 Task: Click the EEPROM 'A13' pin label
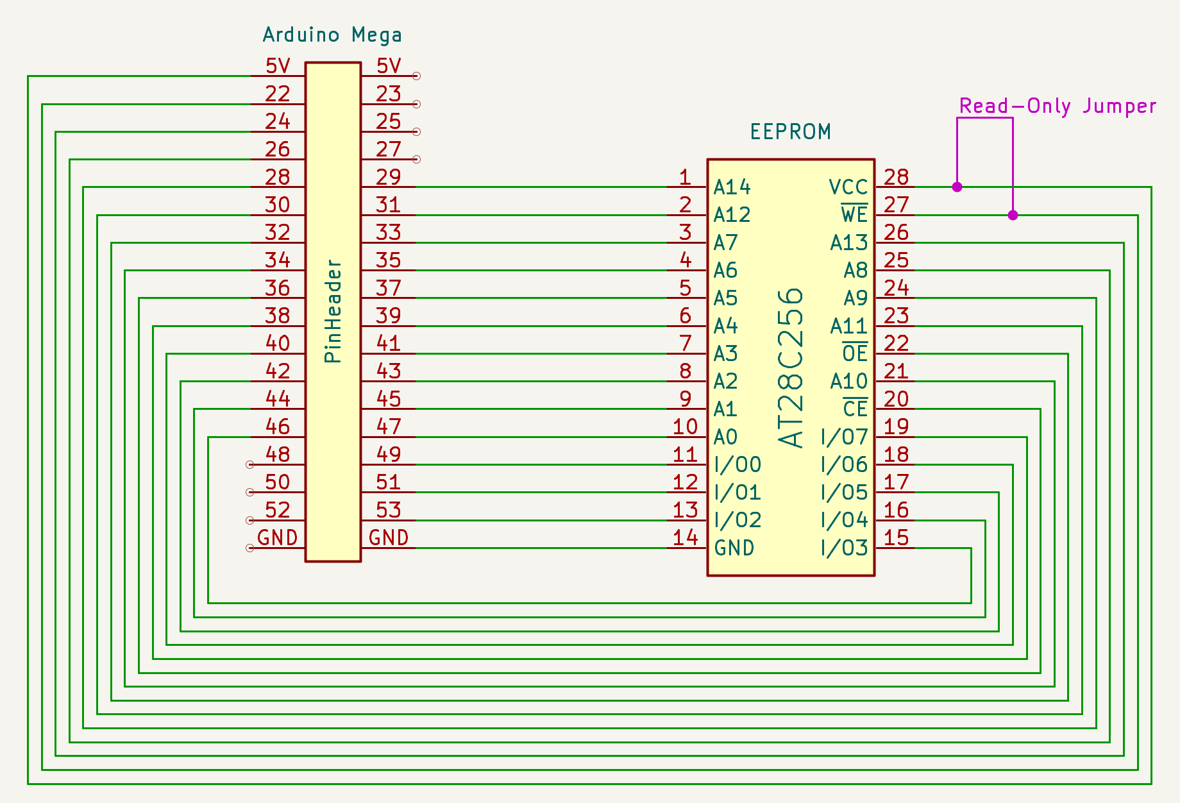[x=849, y=242]
